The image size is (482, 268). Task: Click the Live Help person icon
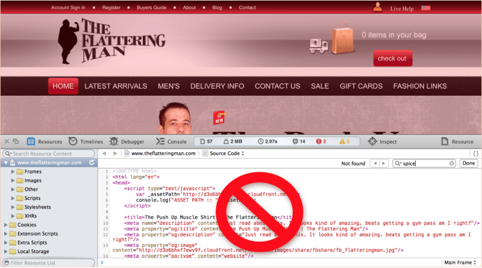tap(378, 8)
